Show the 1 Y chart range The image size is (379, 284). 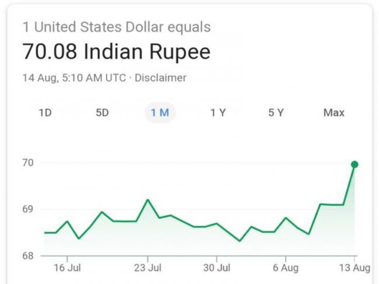[x=218, y=113]
